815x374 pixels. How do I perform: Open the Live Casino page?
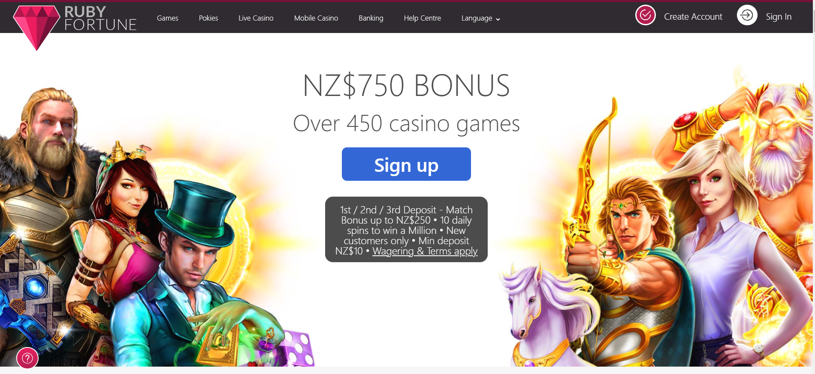256,18
